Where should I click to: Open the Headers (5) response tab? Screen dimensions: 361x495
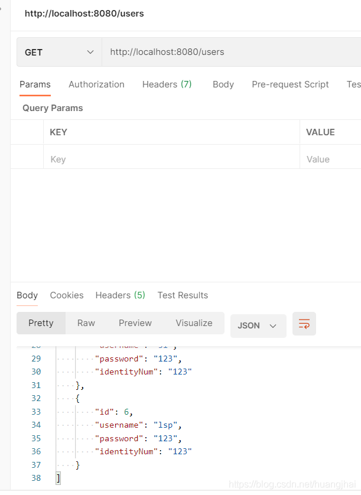tap(120, 295)
